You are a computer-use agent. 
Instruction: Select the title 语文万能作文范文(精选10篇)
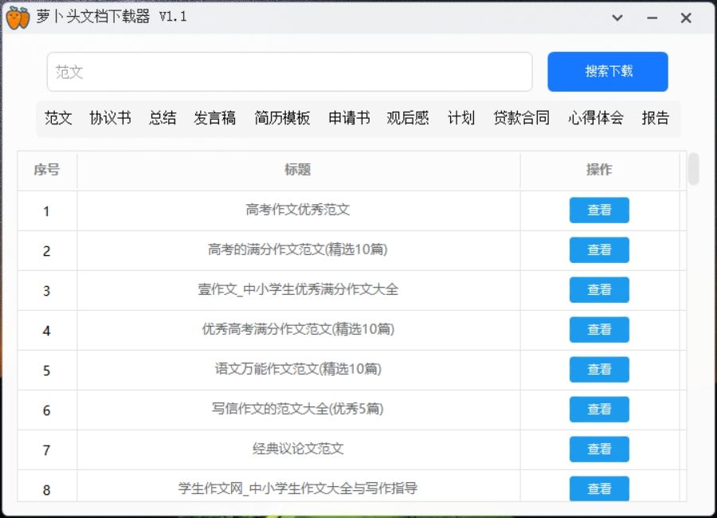[x=298, y=369]
